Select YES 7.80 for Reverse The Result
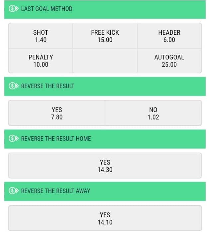 pyautogui.click(x=57, y=113)
